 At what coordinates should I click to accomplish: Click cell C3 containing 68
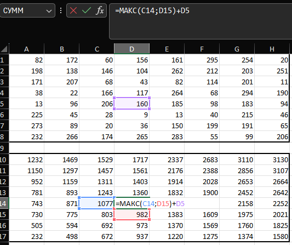[96, 82]
